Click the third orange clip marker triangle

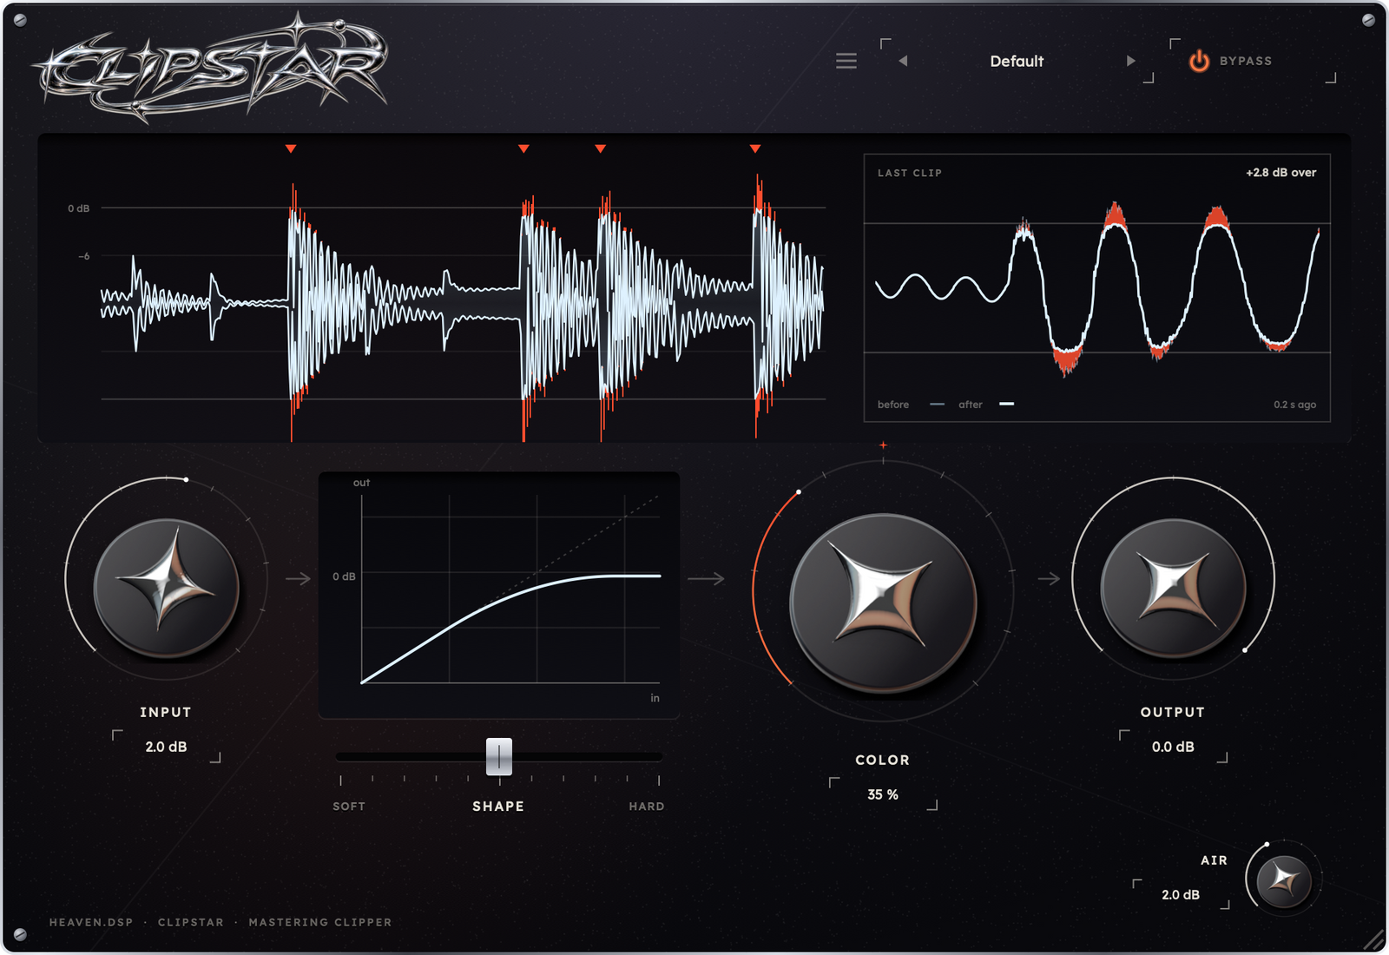tap(600, 148)
